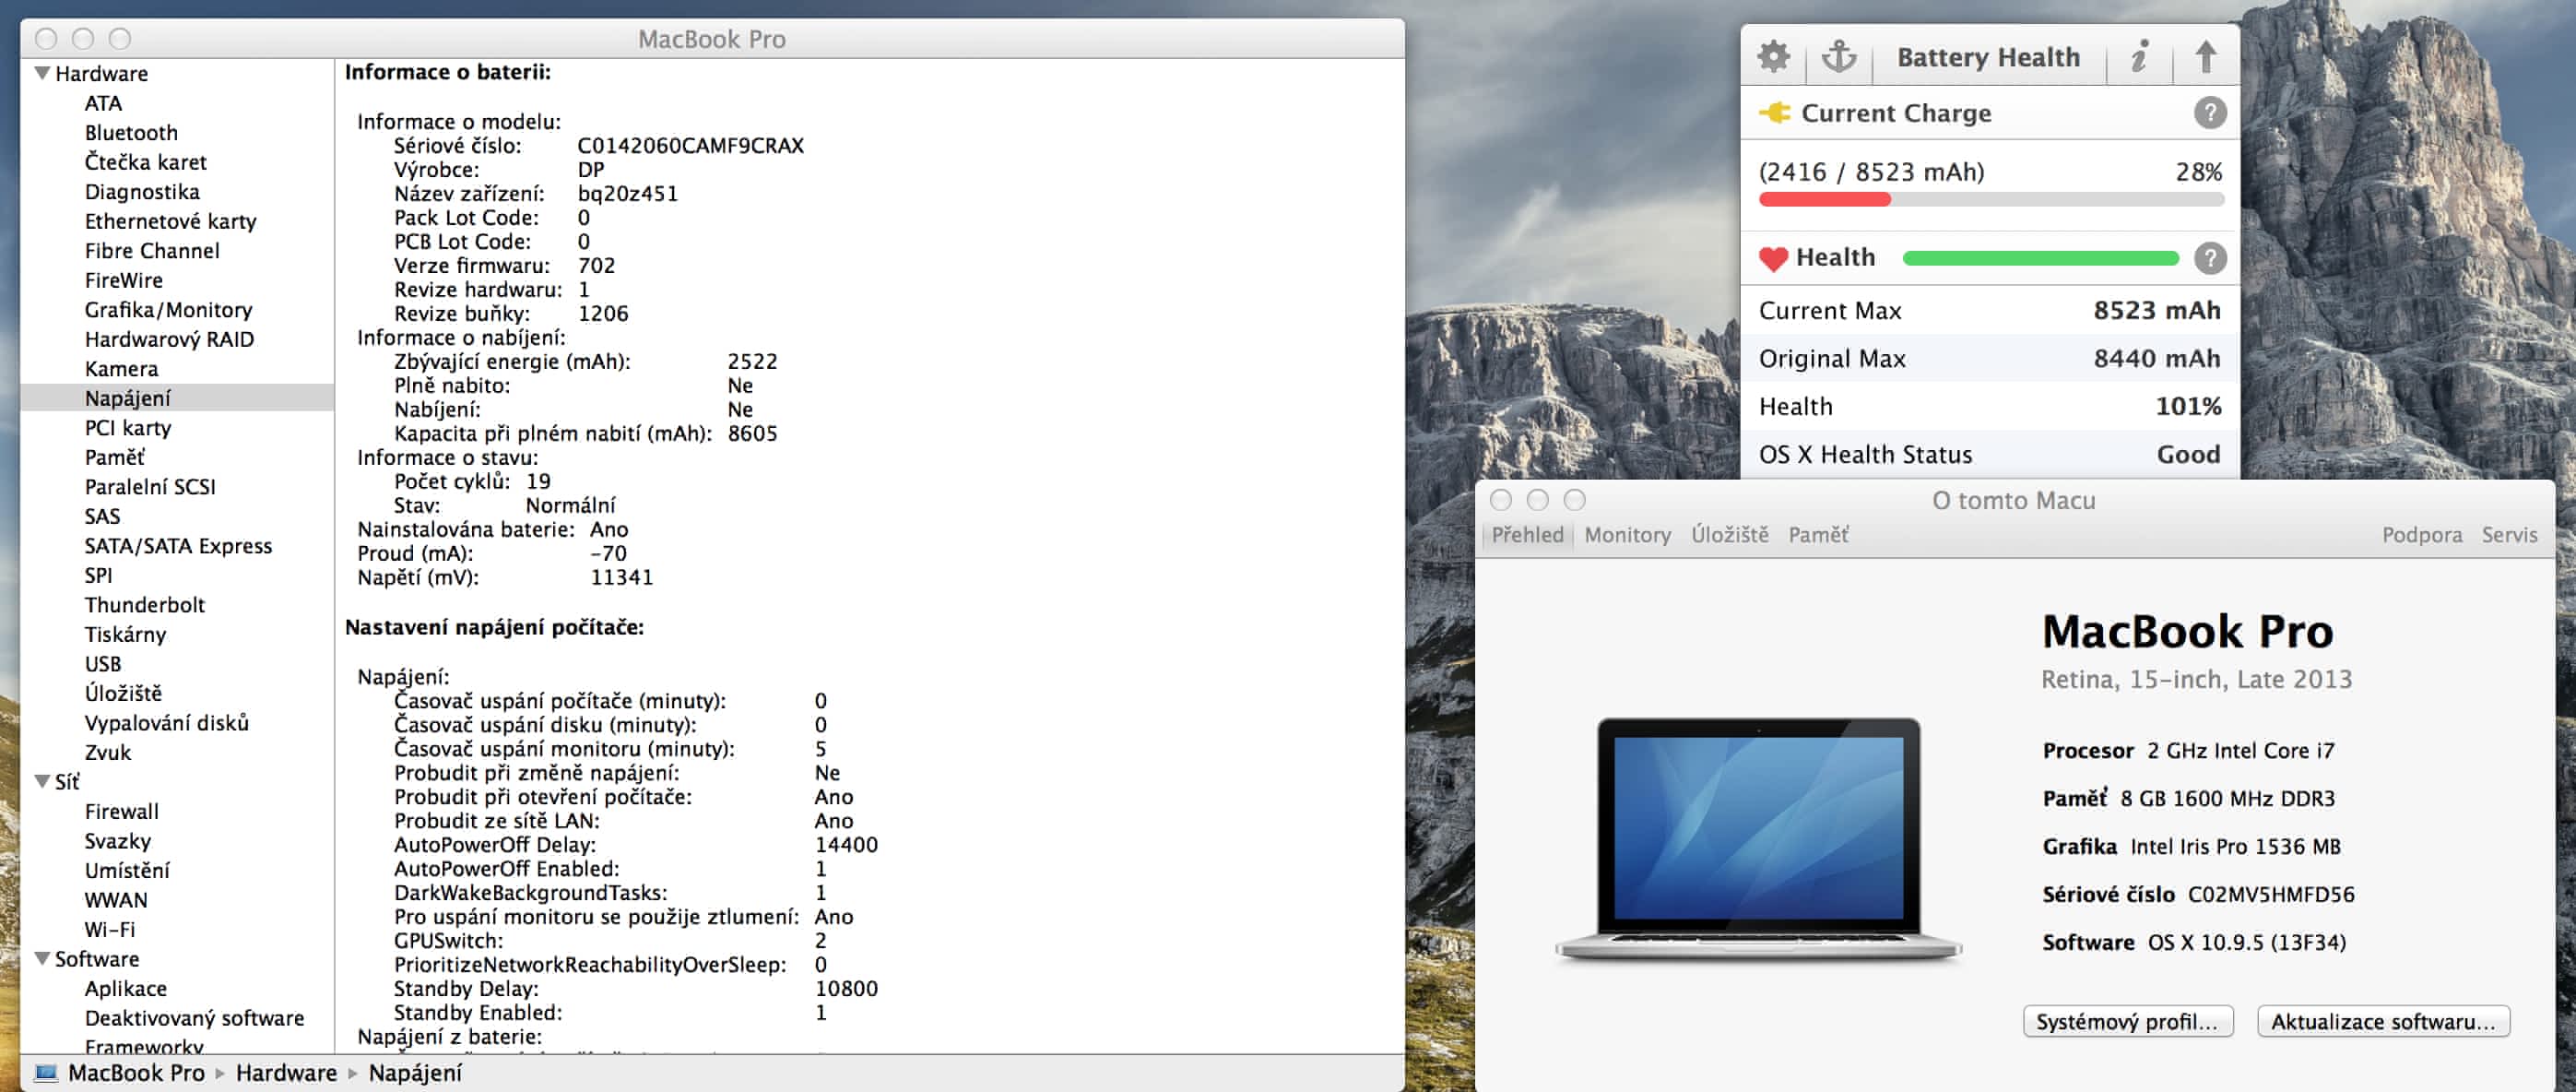
Task: Click the yellow plug Current Charge icon
Action: click(1775, 113)
